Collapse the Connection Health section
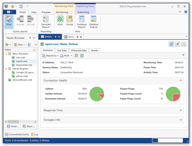The height and width of the screenshot is (146, 192). [181, 81]
